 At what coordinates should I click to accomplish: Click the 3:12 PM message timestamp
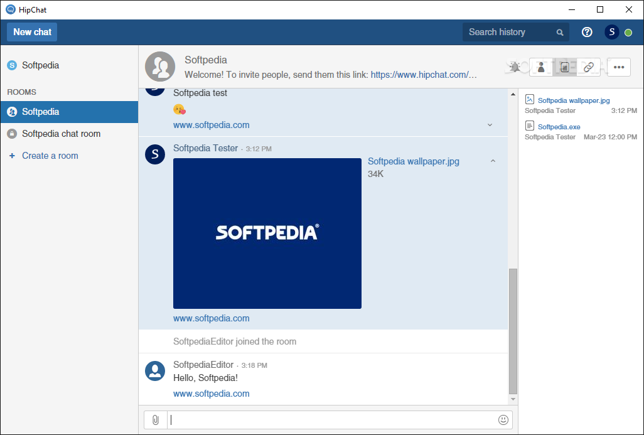click(x=259, y=149)
